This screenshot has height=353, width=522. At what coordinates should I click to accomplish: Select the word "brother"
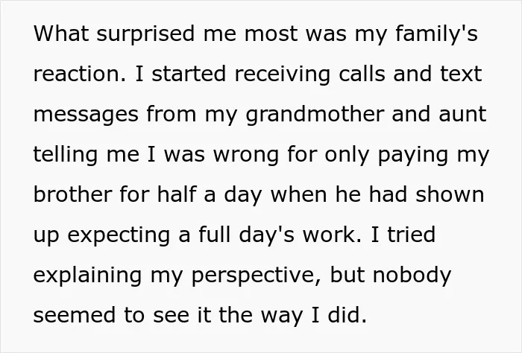pyautogui.click(x=72, y=194)
